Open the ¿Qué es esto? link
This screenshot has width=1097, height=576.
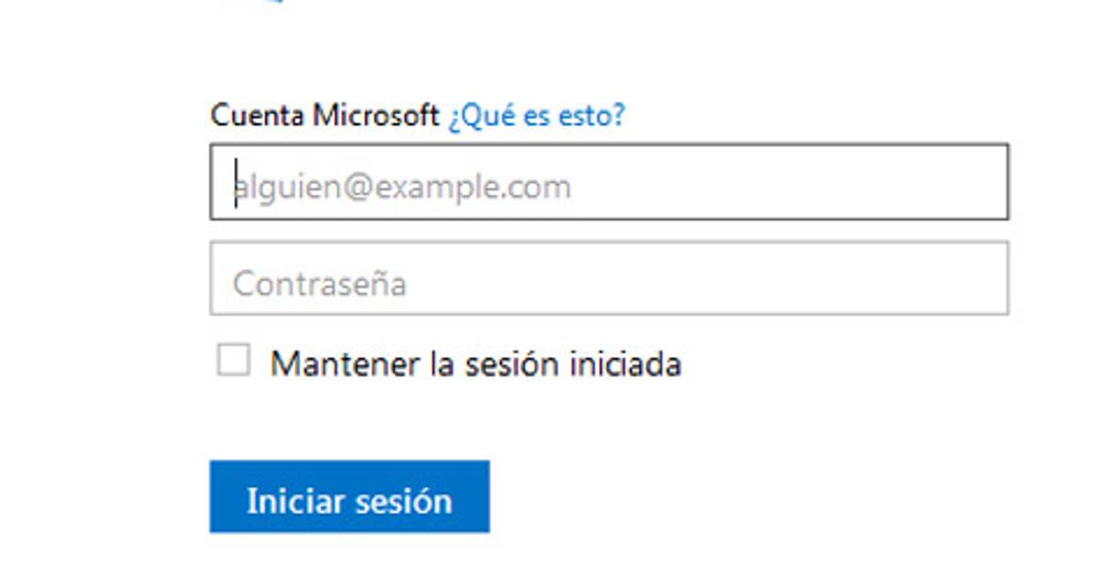point(536,116)
